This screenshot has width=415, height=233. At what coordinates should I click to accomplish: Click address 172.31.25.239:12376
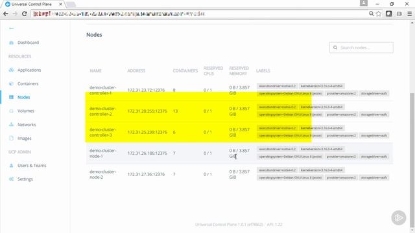click(x=147, y=132)
